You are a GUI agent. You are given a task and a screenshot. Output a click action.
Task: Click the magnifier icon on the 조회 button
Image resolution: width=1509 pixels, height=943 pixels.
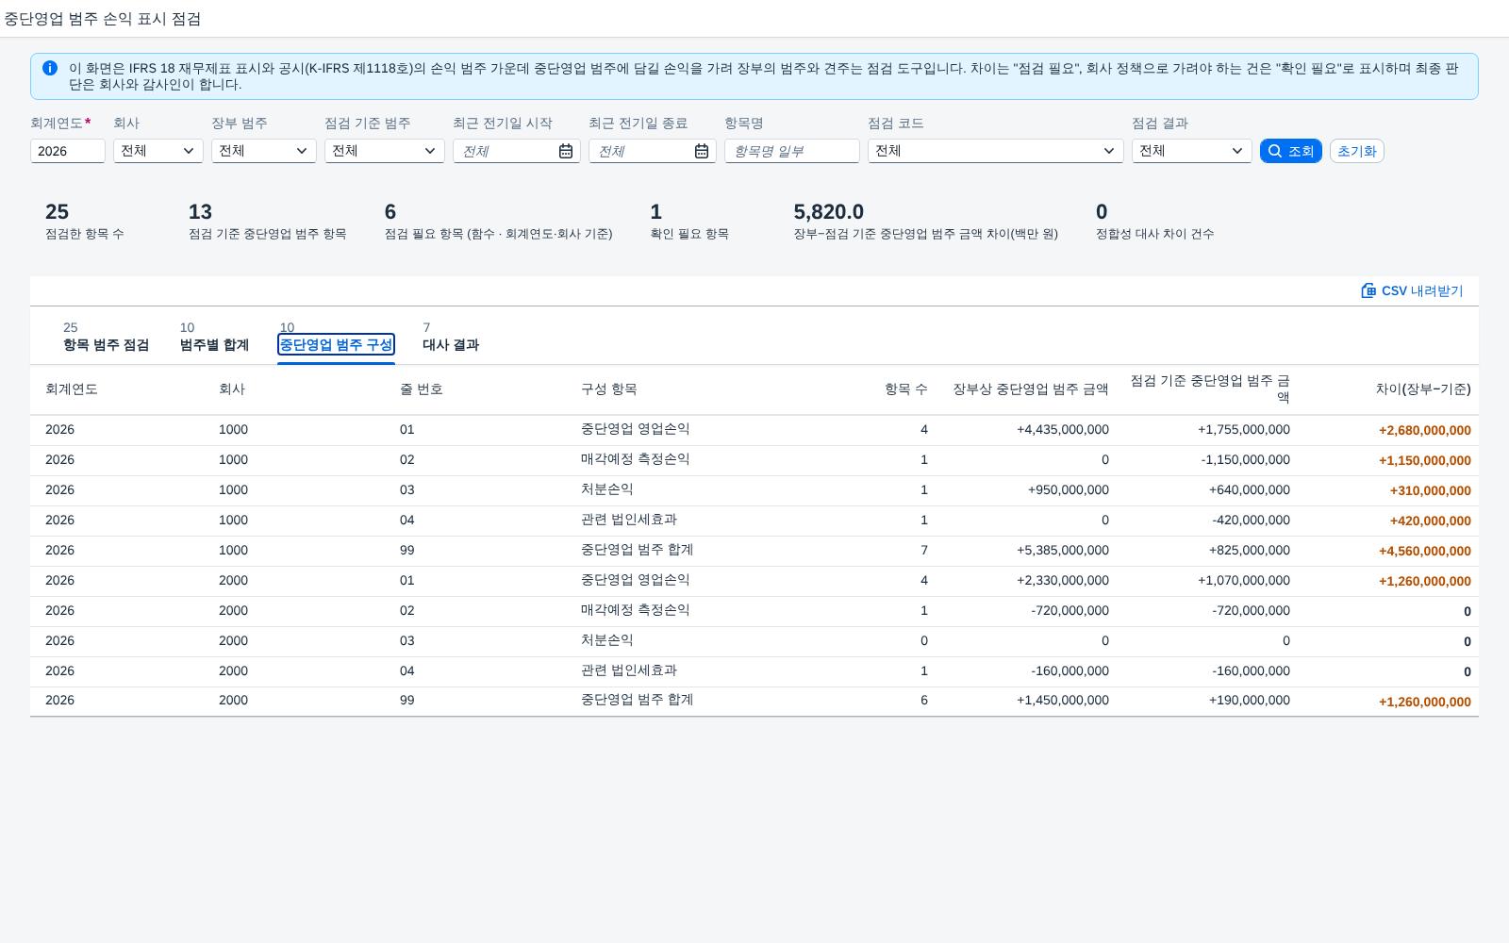point(1275,151)
